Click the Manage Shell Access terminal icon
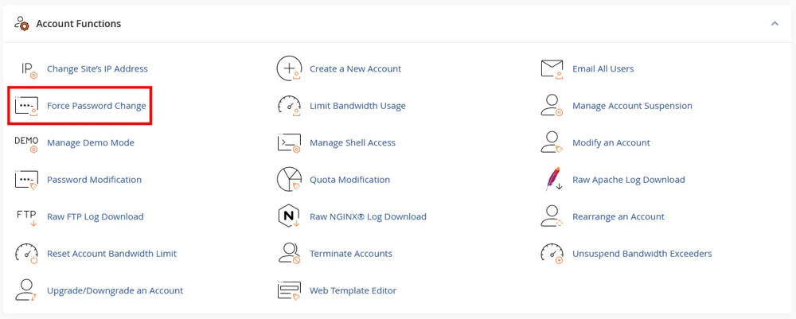This screenshot has width=796, height=319. pyautogui.click(x=290, y=143)
